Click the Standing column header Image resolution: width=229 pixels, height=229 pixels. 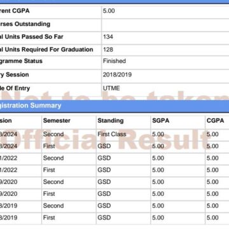click(111, 121)
